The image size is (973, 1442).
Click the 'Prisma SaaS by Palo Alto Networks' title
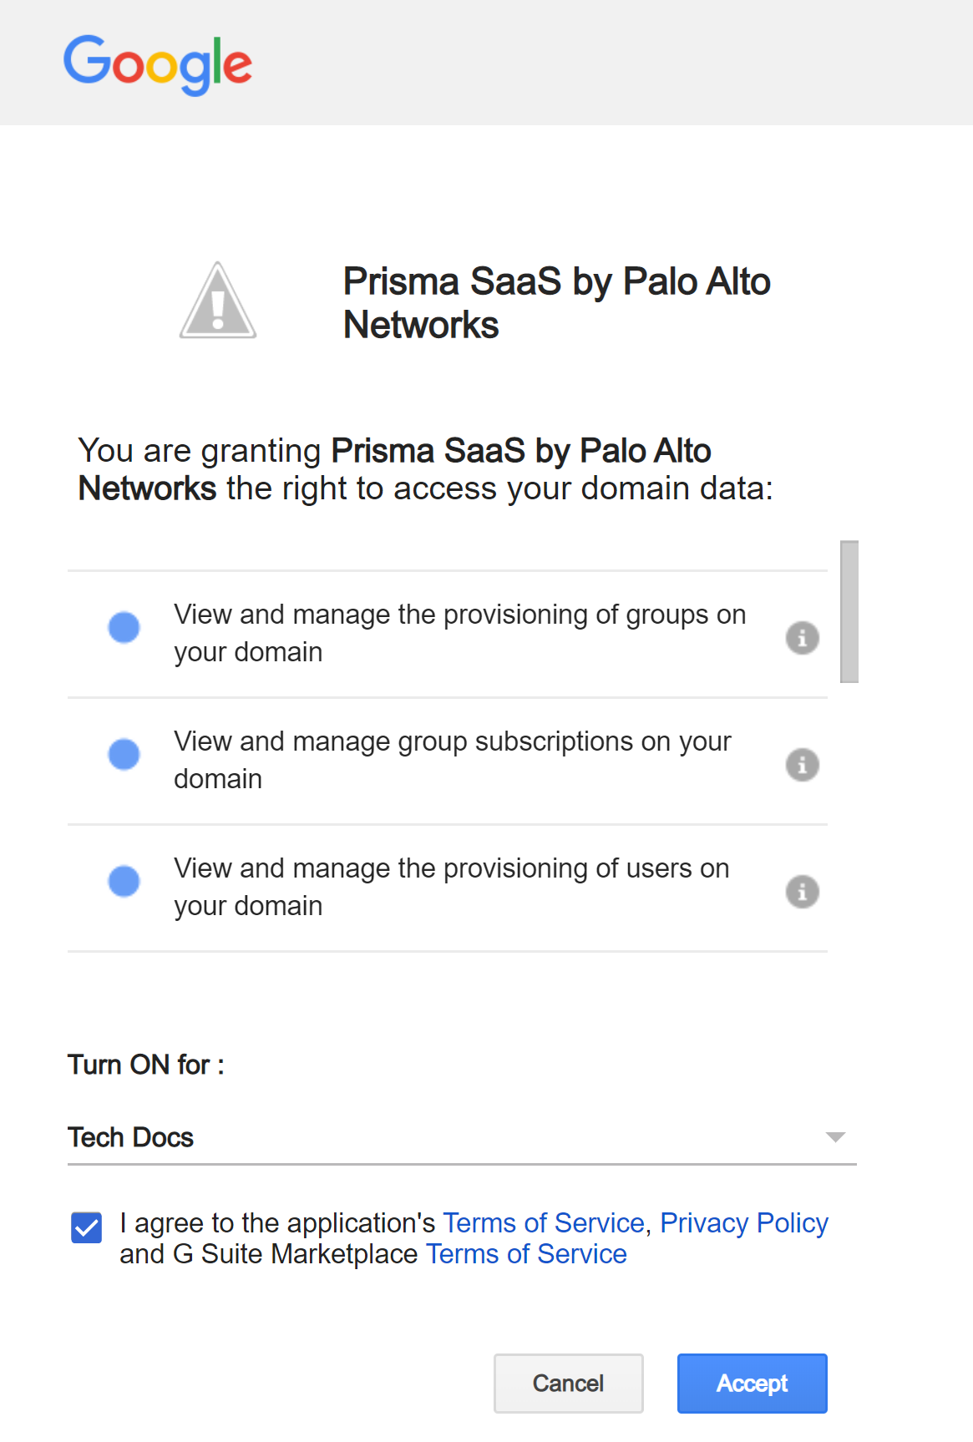click(556, 303)
